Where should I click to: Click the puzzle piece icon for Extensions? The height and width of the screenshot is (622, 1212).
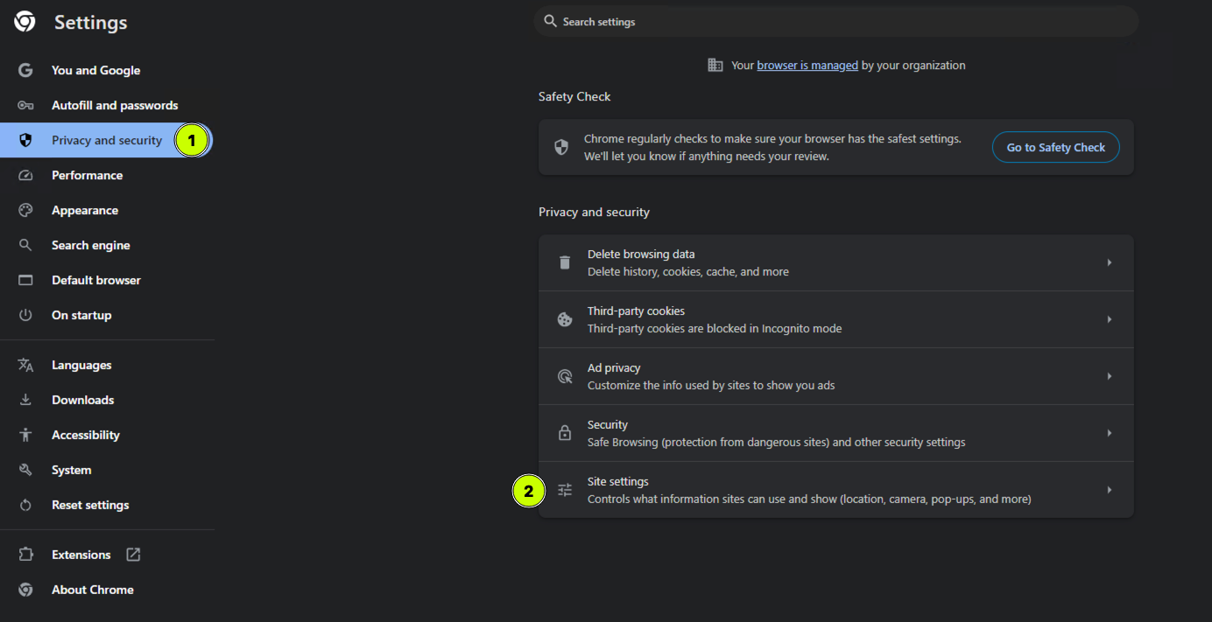[25, 555]
